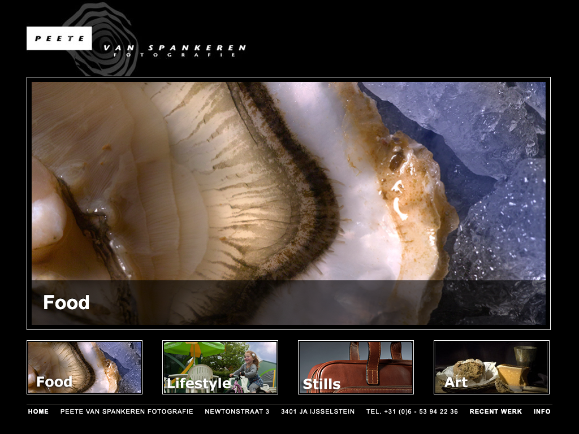Click the telephone number +31 (0)6 - 53 94 22 36

(x=421, y=411)
